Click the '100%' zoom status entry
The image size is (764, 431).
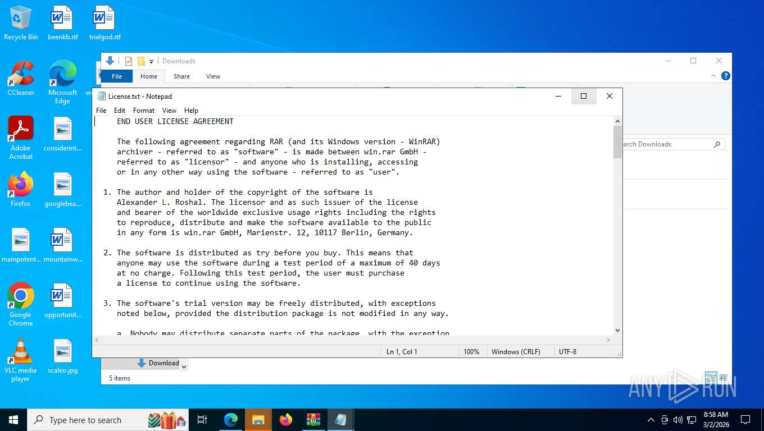[471, 352]
